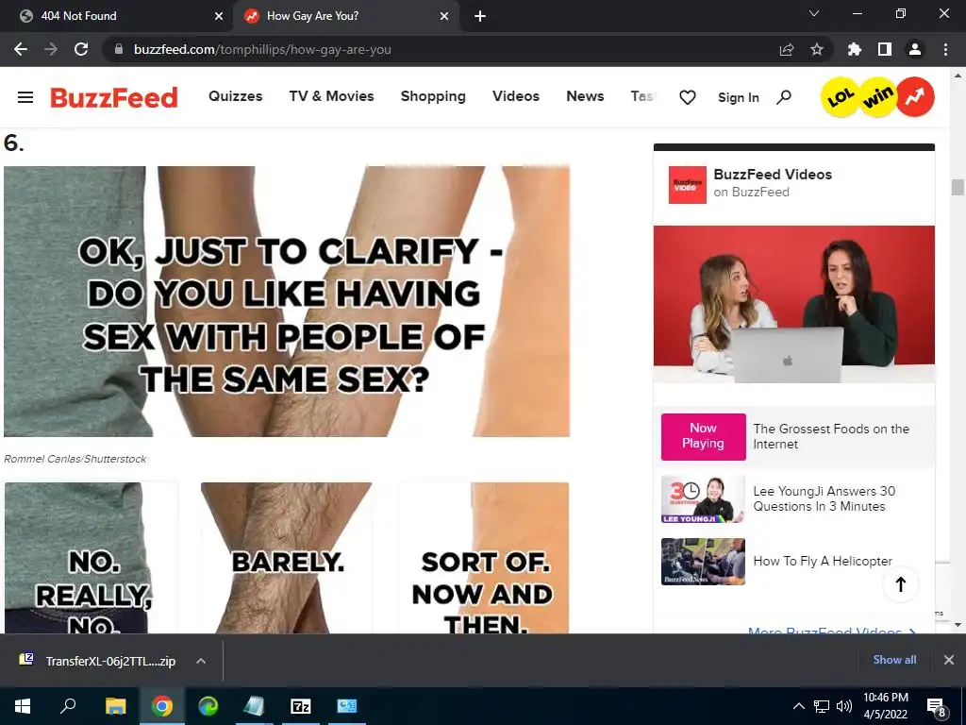The width and height of the screenshot is (966, 725).
Task: Click the red trending arrow badge
Action: (915, 97)
